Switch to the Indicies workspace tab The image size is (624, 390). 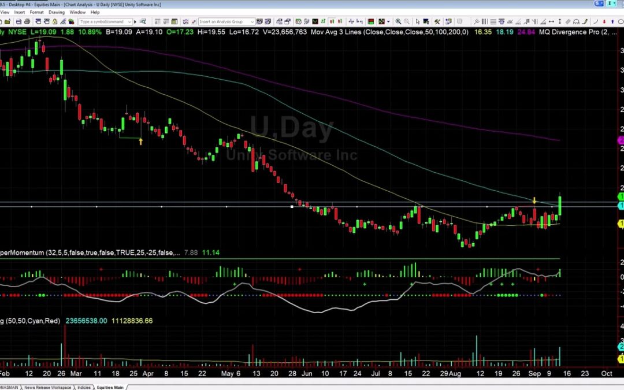click(83, 388)
